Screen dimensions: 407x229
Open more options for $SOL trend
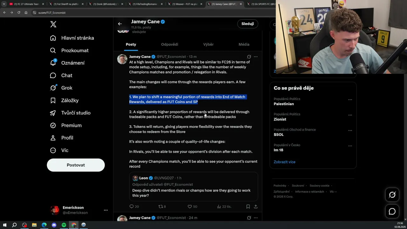pyautogui.click(x=350, y=130)
